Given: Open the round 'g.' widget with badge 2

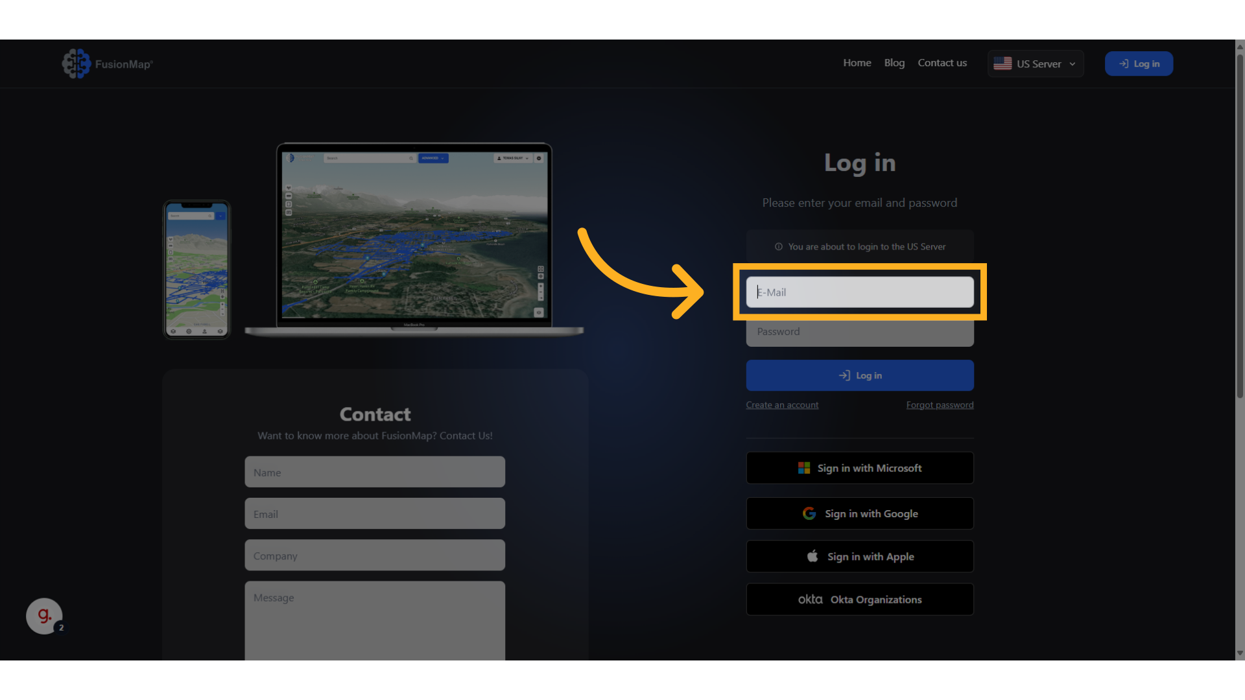Looking at the screenshot, I should click(44, 616).
